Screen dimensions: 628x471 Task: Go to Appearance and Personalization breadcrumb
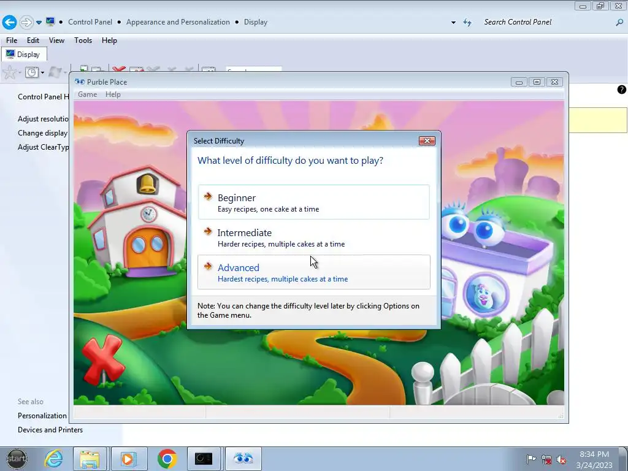[x=178, y=22]
